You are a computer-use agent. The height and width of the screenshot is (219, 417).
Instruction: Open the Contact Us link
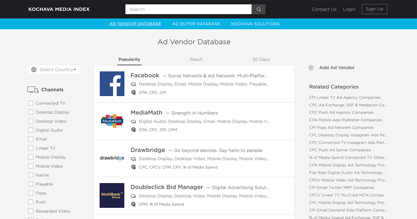coord(324,9)
